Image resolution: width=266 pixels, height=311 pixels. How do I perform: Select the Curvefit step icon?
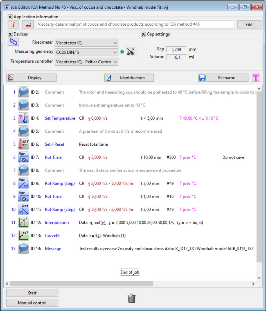[23, 236]
